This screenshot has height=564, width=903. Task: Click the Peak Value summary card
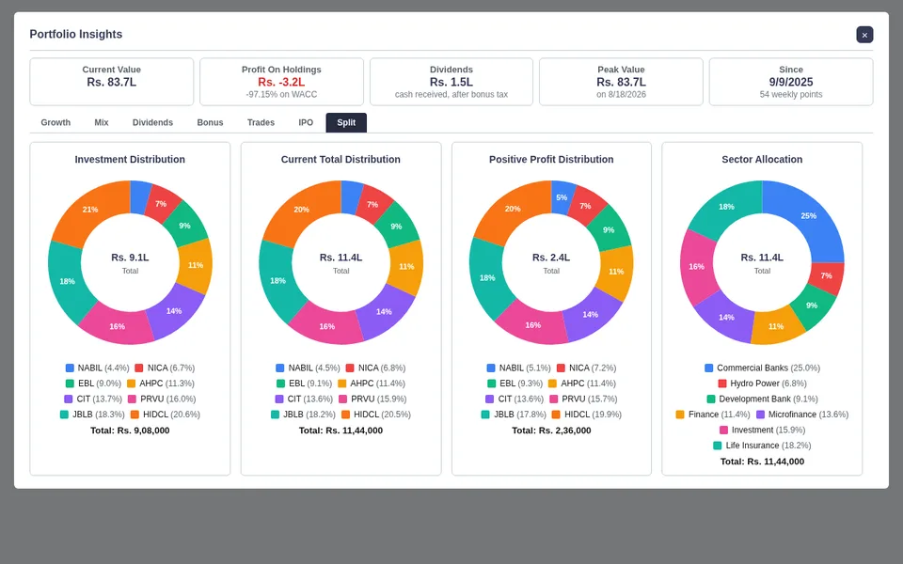pyautogui.click(x=621, y=82)
